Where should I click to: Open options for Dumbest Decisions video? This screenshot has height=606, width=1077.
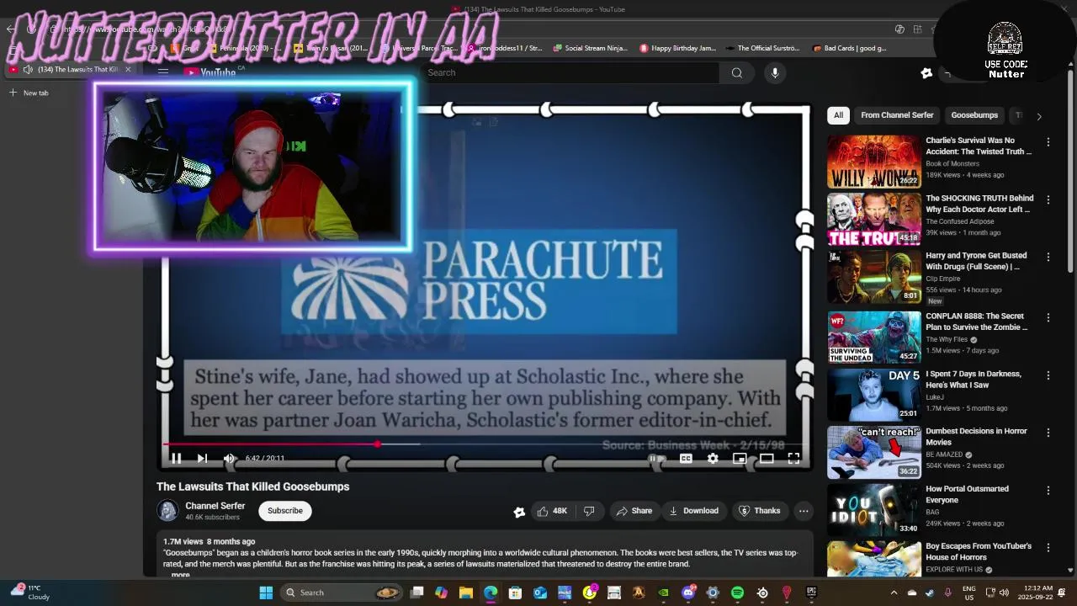tap(1048, 433)
